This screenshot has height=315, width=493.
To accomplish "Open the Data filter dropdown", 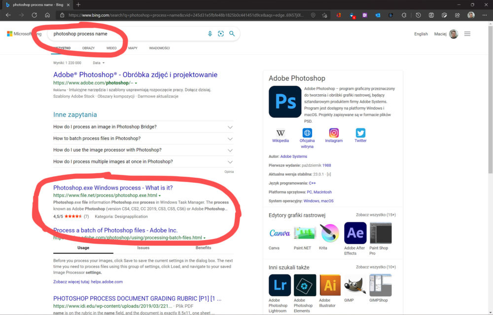I will pyautogui.click(x=99, y=63).
